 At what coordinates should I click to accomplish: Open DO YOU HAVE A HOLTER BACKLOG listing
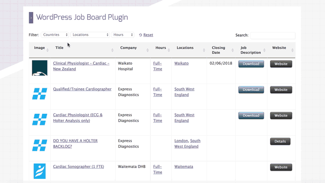coord(75,144)
